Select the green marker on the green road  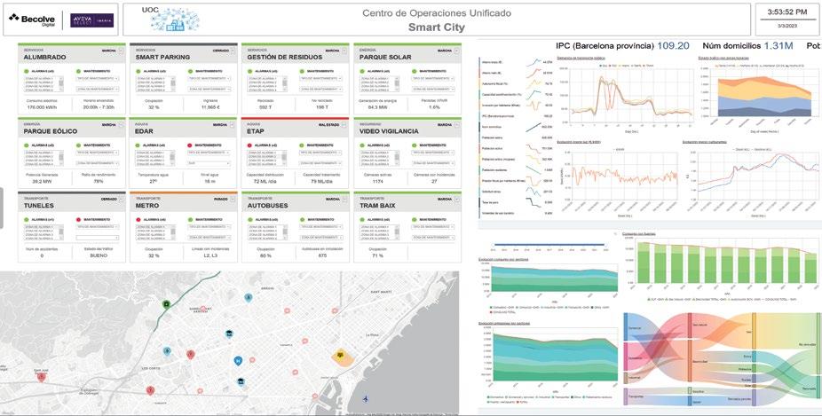(x=166, y=304)
